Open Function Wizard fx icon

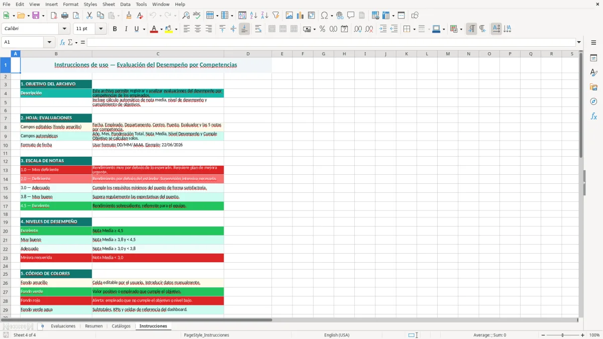click(63, 42)
